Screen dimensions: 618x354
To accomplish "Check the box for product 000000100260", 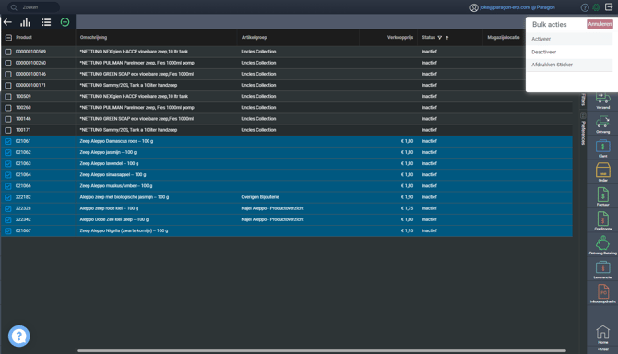I will 8,63.
